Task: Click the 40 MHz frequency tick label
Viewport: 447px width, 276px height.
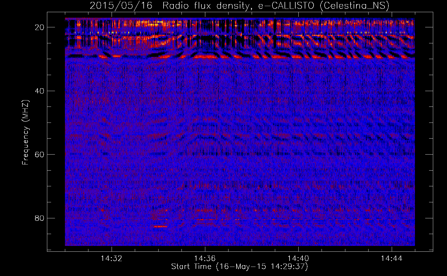Action: pos(40,91)
